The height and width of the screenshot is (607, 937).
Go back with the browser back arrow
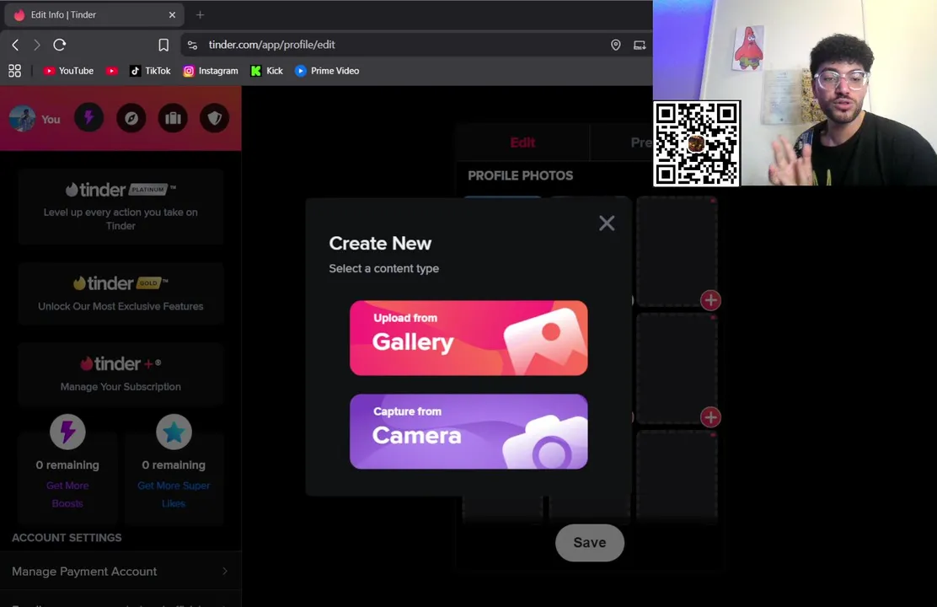(15, 45)
